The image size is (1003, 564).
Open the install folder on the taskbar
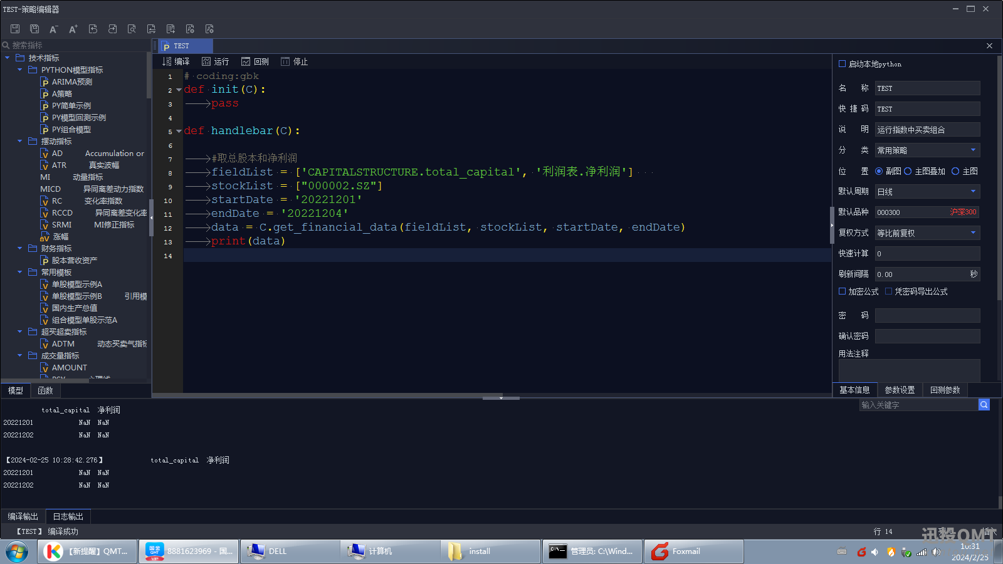pyautogui.click(x=491, y=551)
